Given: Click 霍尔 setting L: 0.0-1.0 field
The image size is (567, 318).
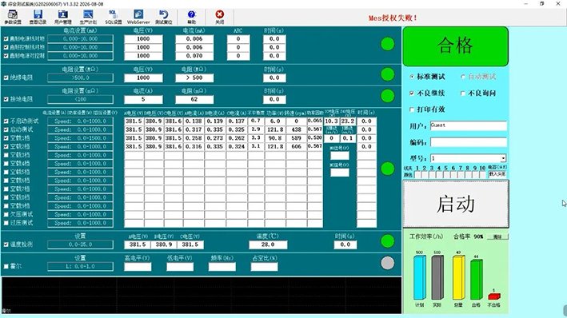Looking at the screenshot, I should 80,267.
